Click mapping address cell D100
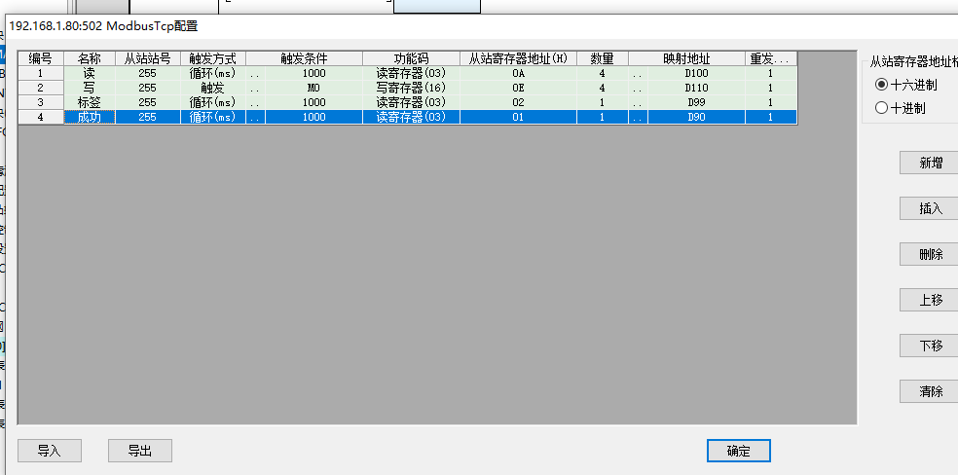 [696, 73]
